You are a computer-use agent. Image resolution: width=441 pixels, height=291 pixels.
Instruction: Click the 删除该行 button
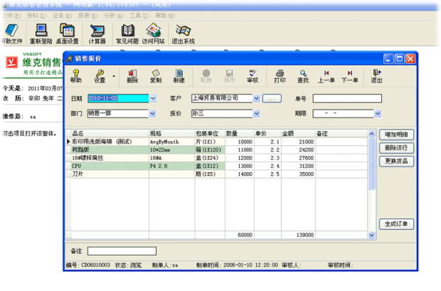tap(396, 148)
